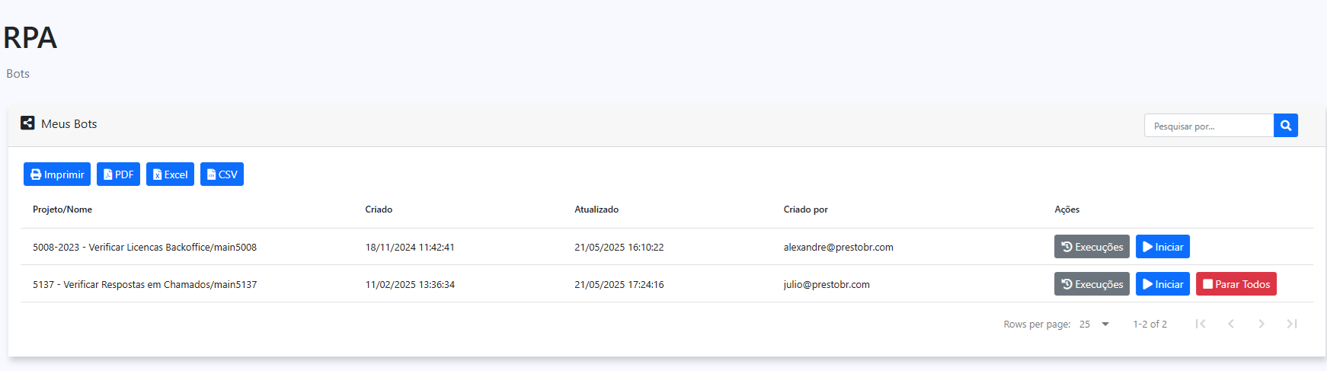Go to the first page
The image size is (1327, 371).
click(x=1201, y=324)
